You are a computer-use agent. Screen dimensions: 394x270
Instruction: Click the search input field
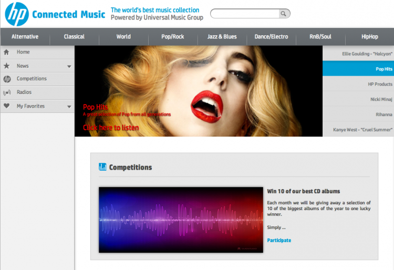pyautogui.click(x=245, y=14)
